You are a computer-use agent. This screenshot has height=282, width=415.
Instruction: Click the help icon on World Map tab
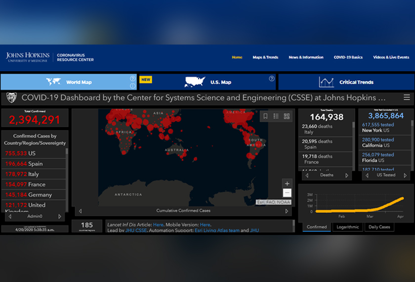click(132, 79)
